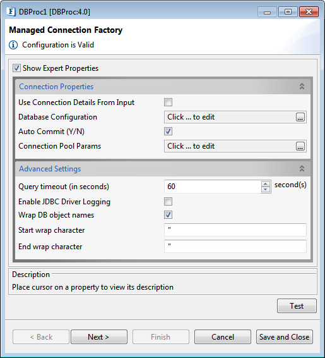This screenshot has width=325, height=358.
Task: Uncheck Wrap DB object names
Action: (168, 214)
